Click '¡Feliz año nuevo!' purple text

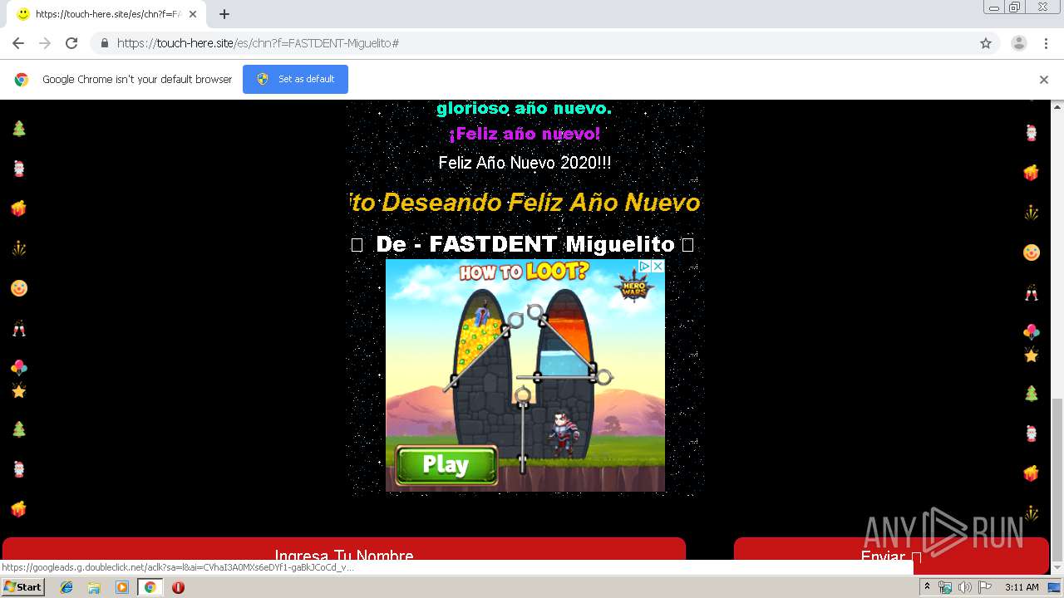525,134
